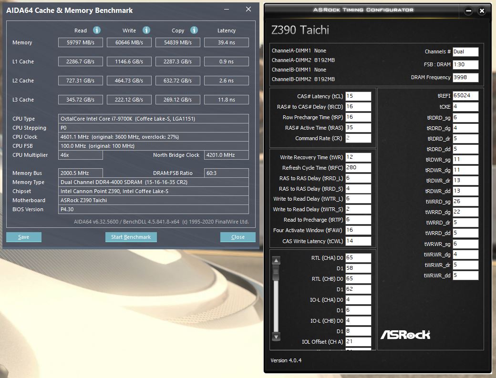Click the tWRWR_dd value field
496x378 pixels.
tap(465, 276)
